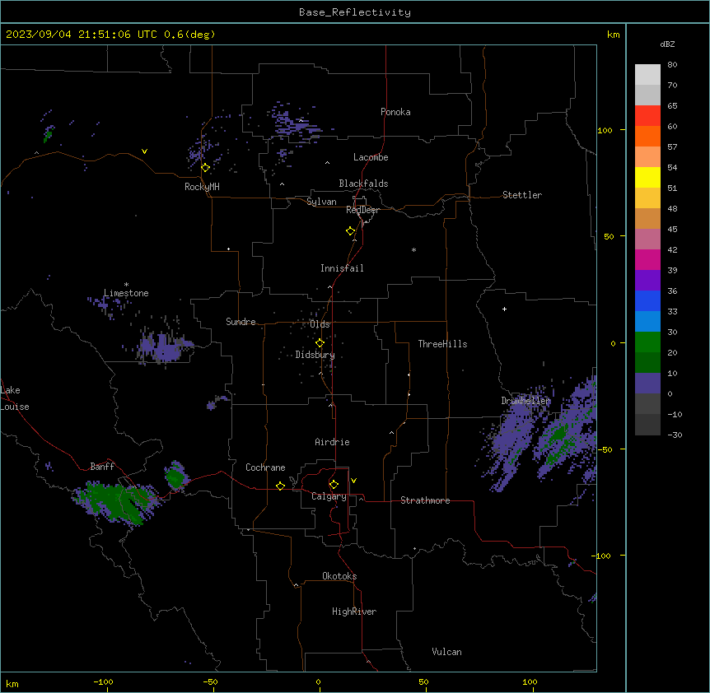Click the yellow marker south of RedDeer
The width and height of the screenshot is (710, 693).
point(351,231)
